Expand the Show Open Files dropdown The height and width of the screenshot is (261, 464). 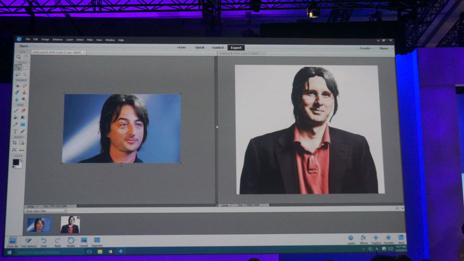pos(45,211)
